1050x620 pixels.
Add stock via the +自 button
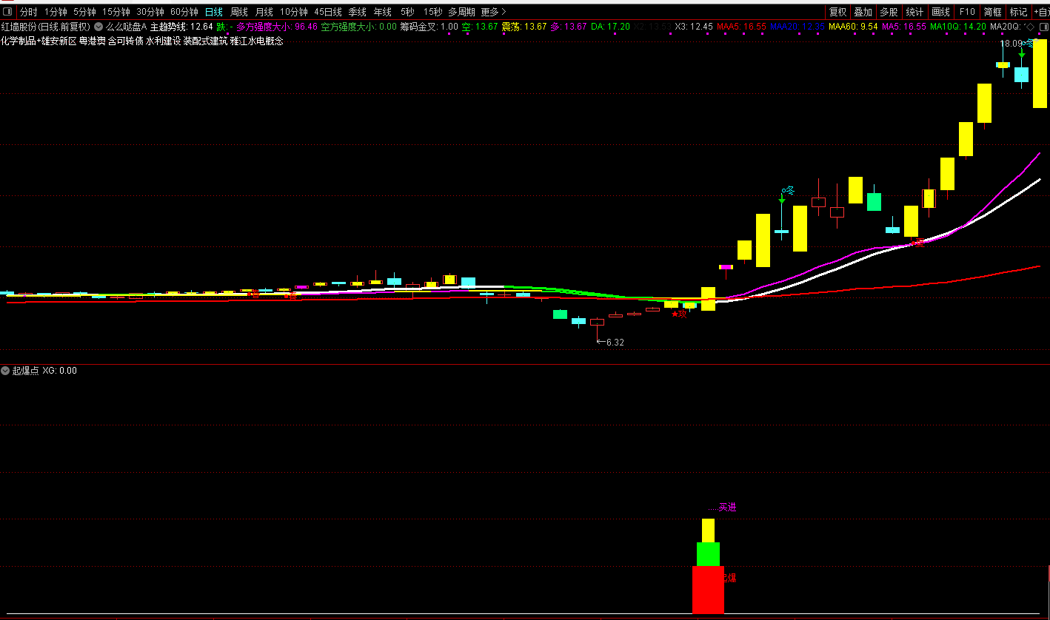tap(1041, 12)
